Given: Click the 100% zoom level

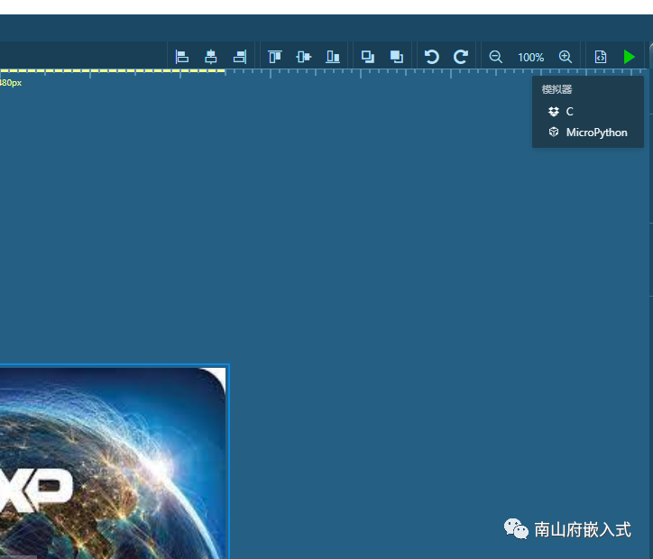Looking at the screenshot, I should (530, 58).
